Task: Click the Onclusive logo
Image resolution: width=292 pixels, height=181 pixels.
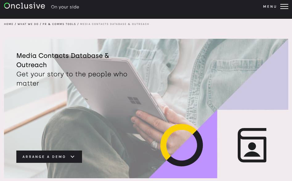Action: 25,6
